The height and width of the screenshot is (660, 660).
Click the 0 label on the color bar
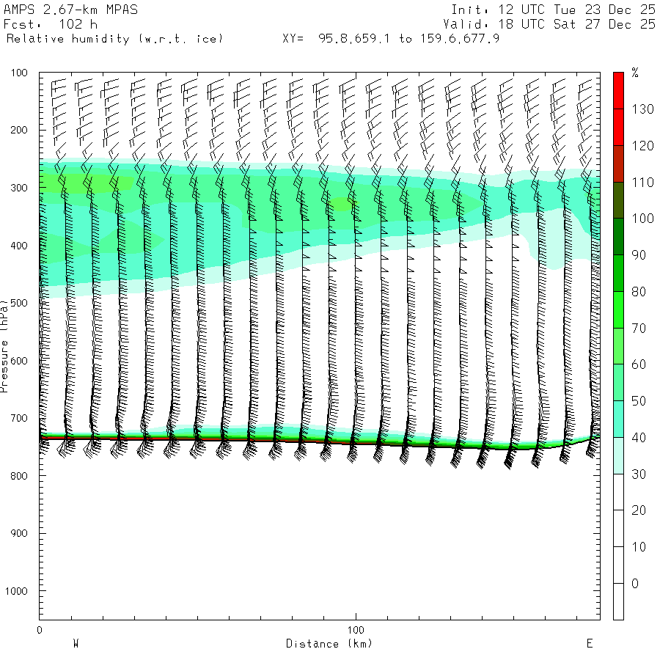pyautogui.click(x=634, y=584)
